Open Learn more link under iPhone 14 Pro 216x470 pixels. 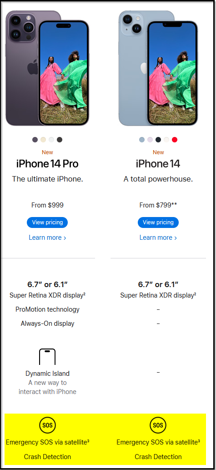pyautogui.click(x=47, y=238)
